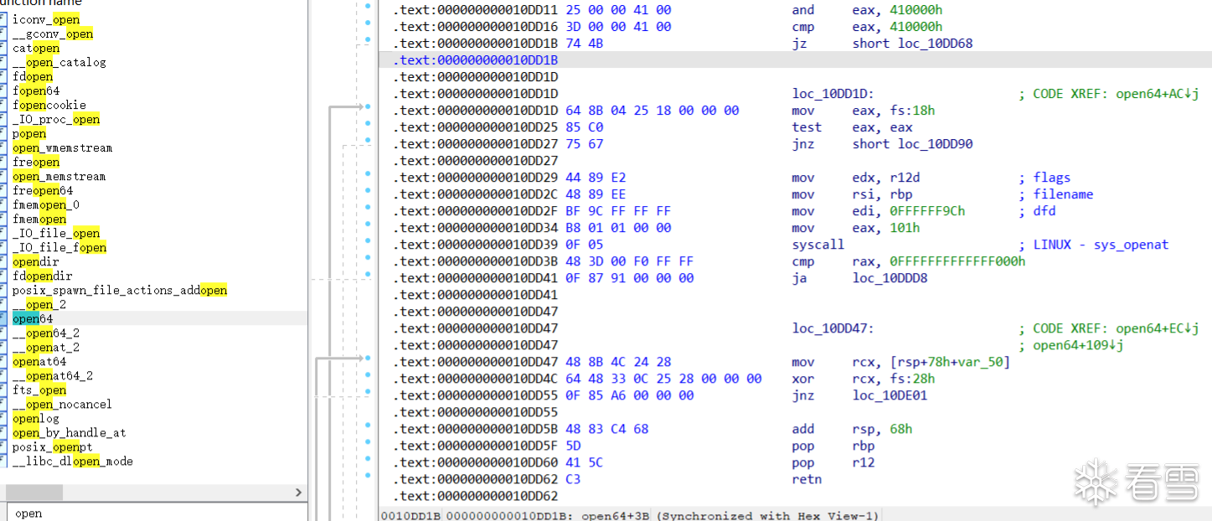
Task: Select __gconv_open function entry
Action: coord(52,34)
